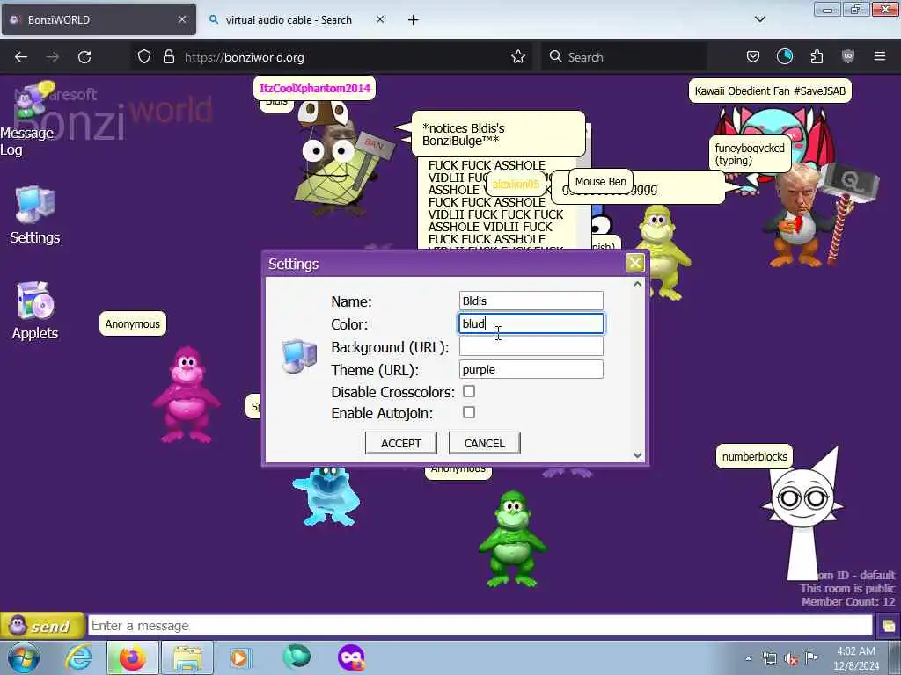901x675 pixels.
Task: Click the numberblocks white character
Action: click(x=802, y=513)
